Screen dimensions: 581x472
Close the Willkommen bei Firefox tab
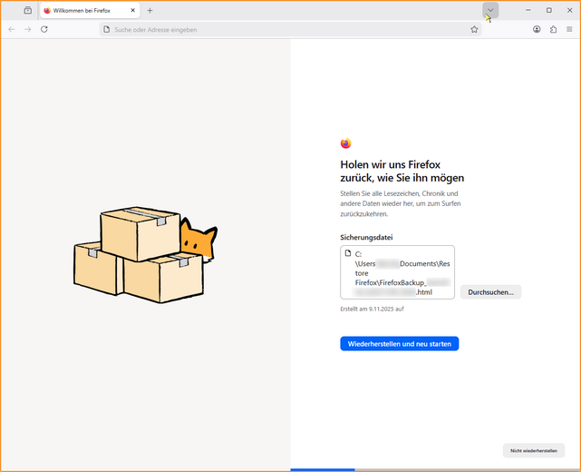pos(133,11)
